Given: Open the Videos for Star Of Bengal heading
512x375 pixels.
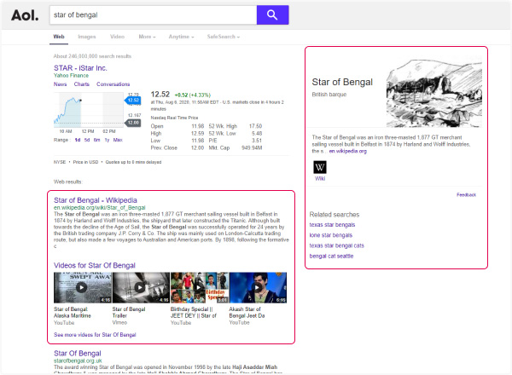Looking at the screenshot, I should [95, 265].
